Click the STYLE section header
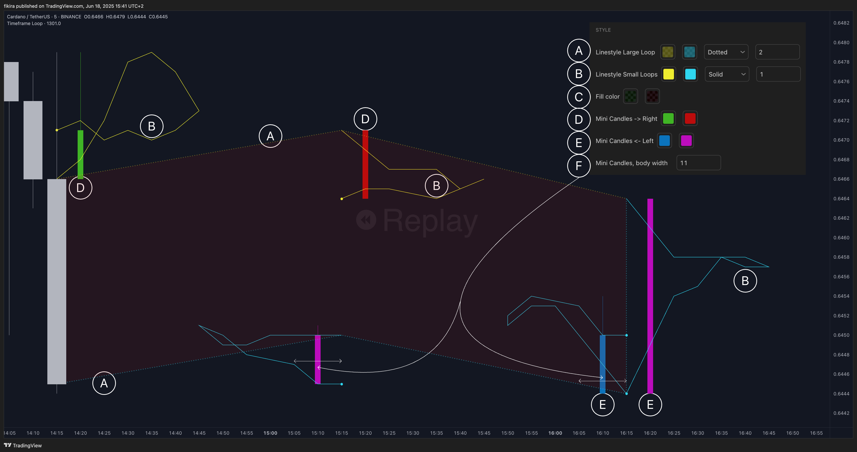Screen dimensions: 857x452 (x=603, y=30)
